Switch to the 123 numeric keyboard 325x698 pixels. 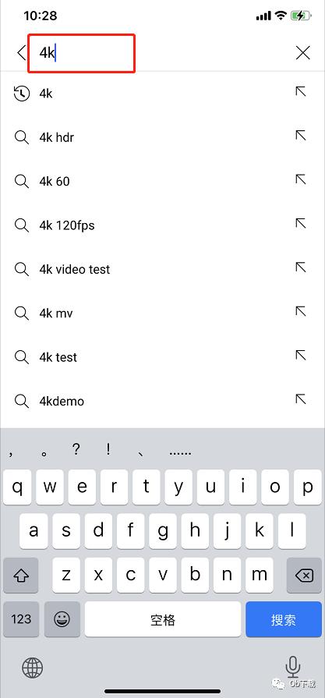tap(21, 619)
